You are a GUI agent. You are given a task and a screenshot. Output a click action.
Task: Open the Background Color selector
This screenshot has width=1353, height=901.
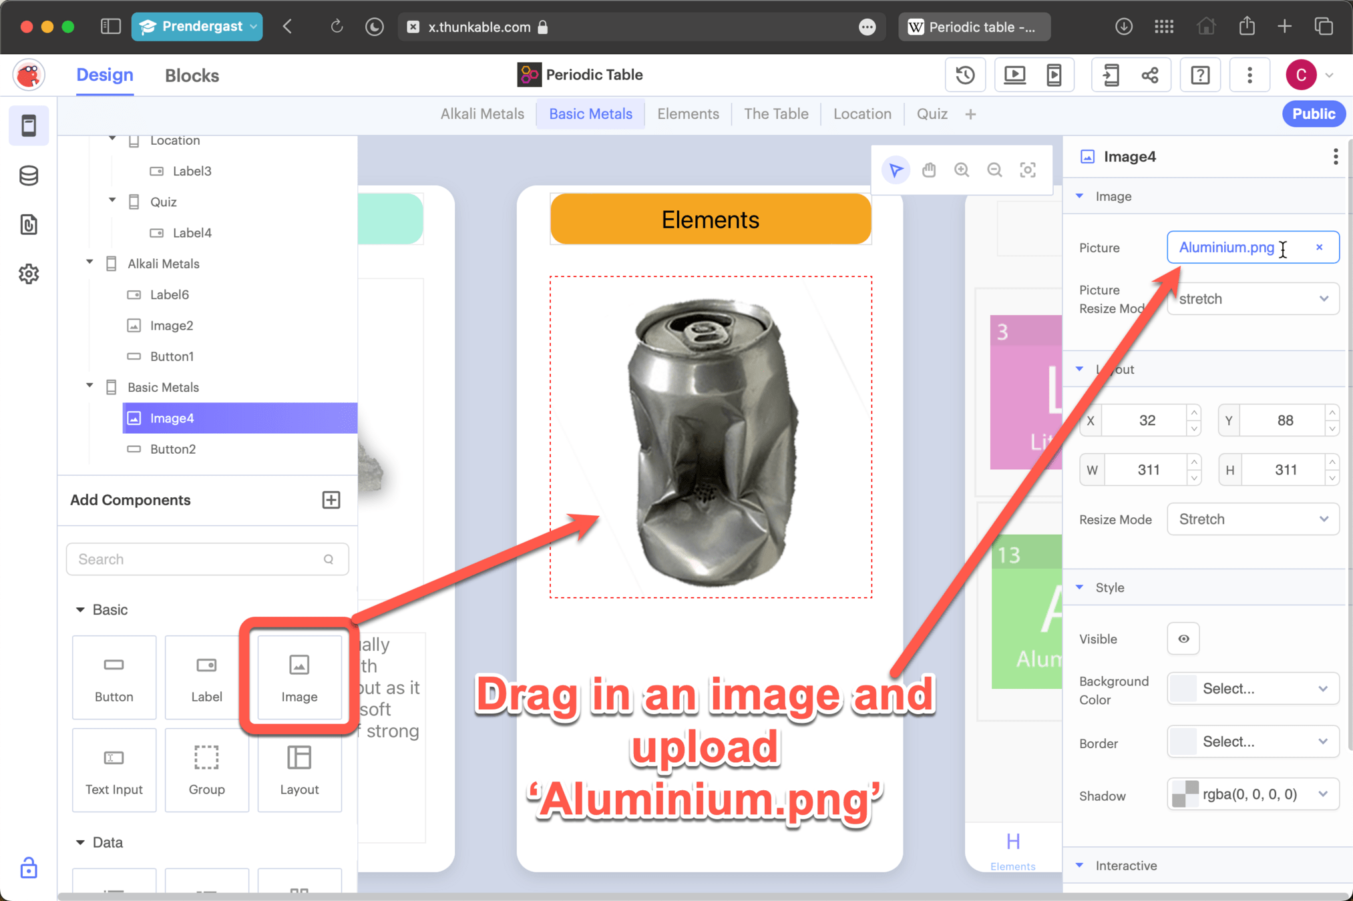tap(1252, 689)
